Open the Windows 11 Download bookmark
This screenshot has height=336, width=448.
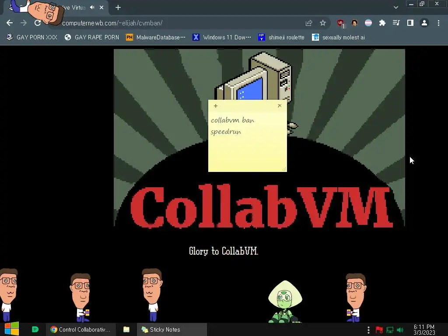coord(222,38)
